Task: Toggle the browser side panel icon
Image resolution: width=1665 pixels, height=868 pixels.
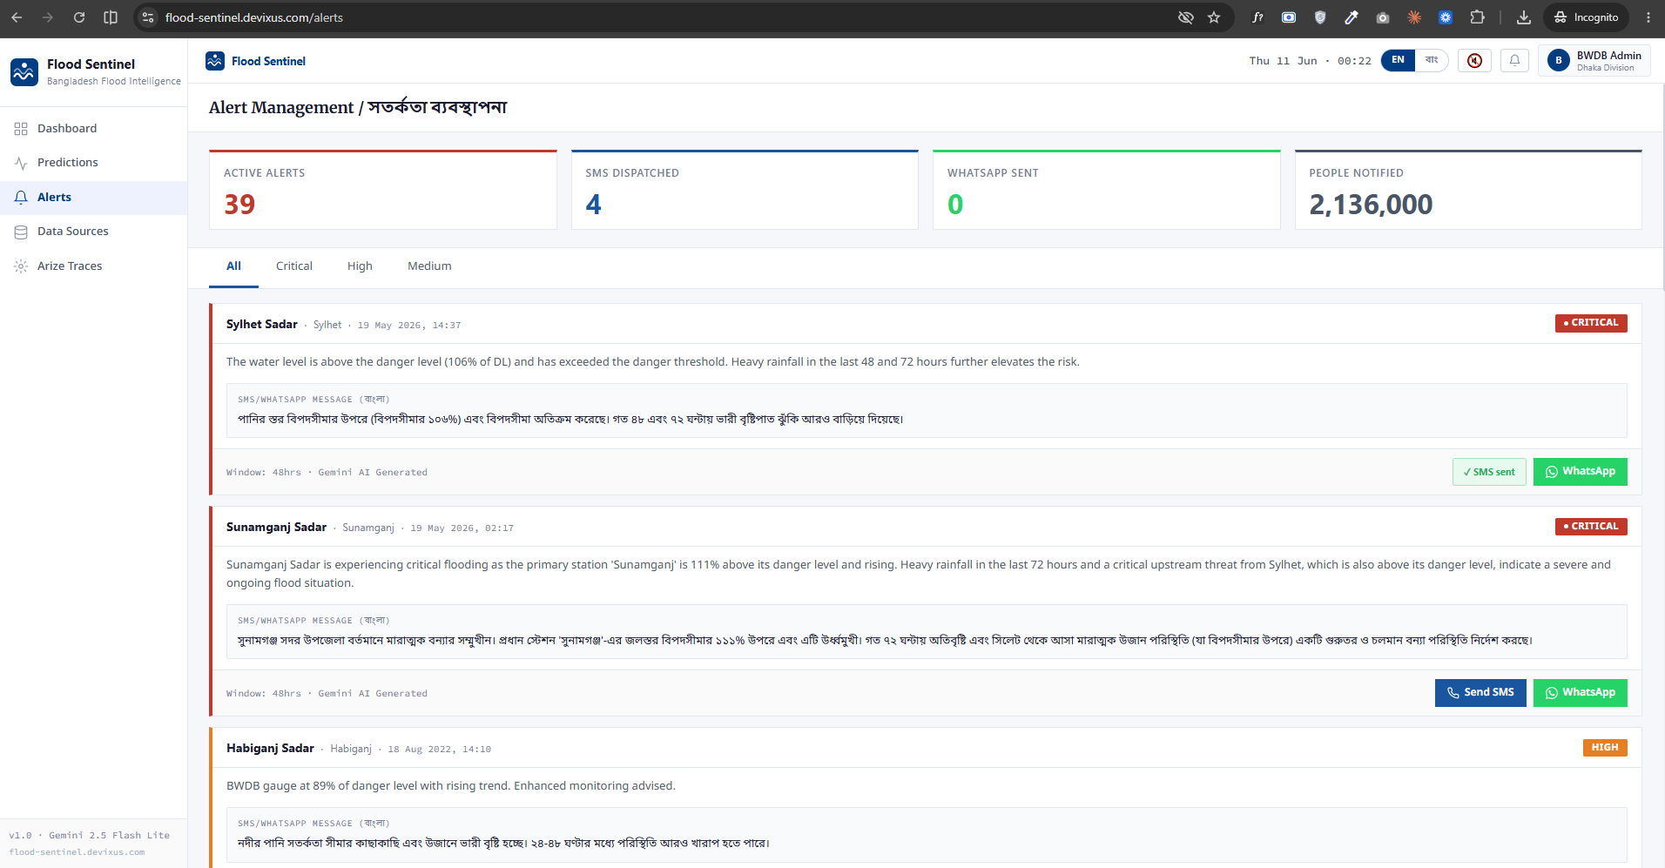Action: pos(111,17)
